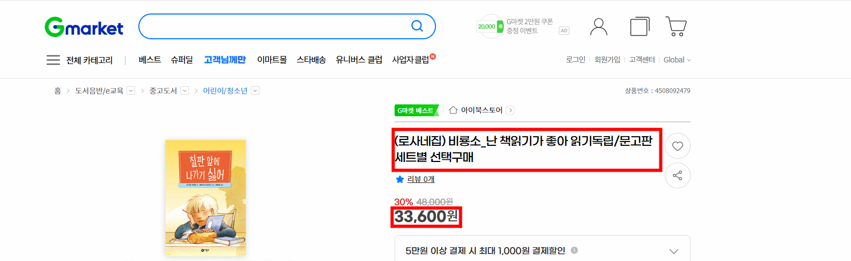Open the 아이북스토어 seller shop link
Viewport: 851px width, 261px height.
pyautogui.click(x=482, y=110)
